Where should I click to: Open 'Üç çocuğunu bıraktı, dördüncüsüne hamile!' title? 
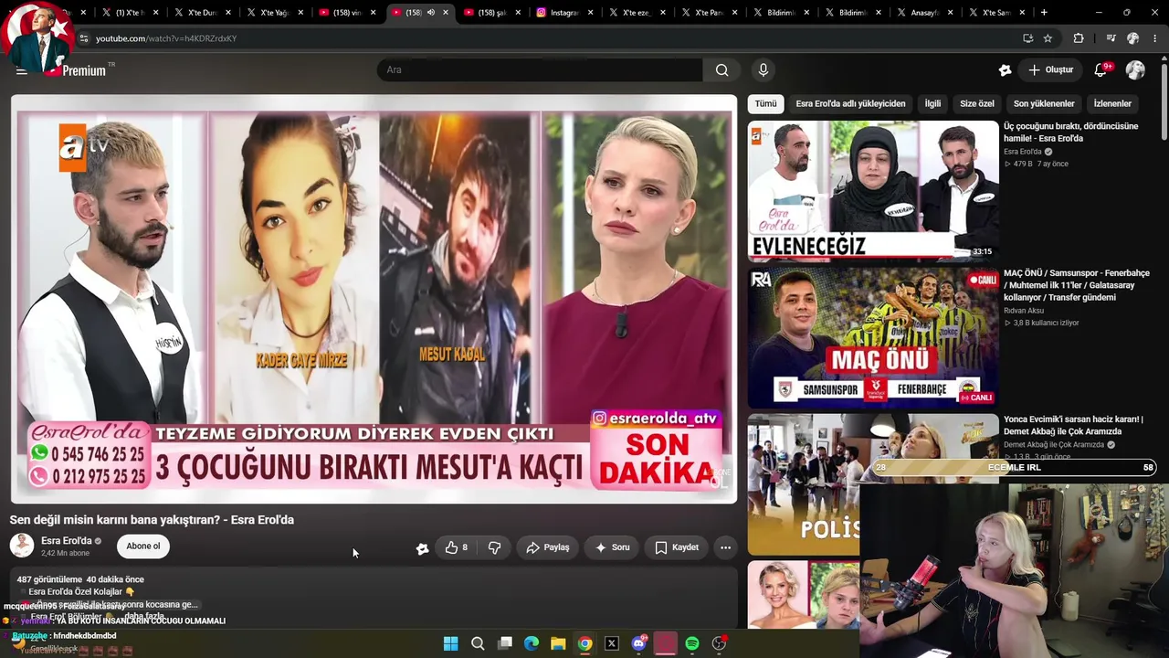(x=1071, y=133)
